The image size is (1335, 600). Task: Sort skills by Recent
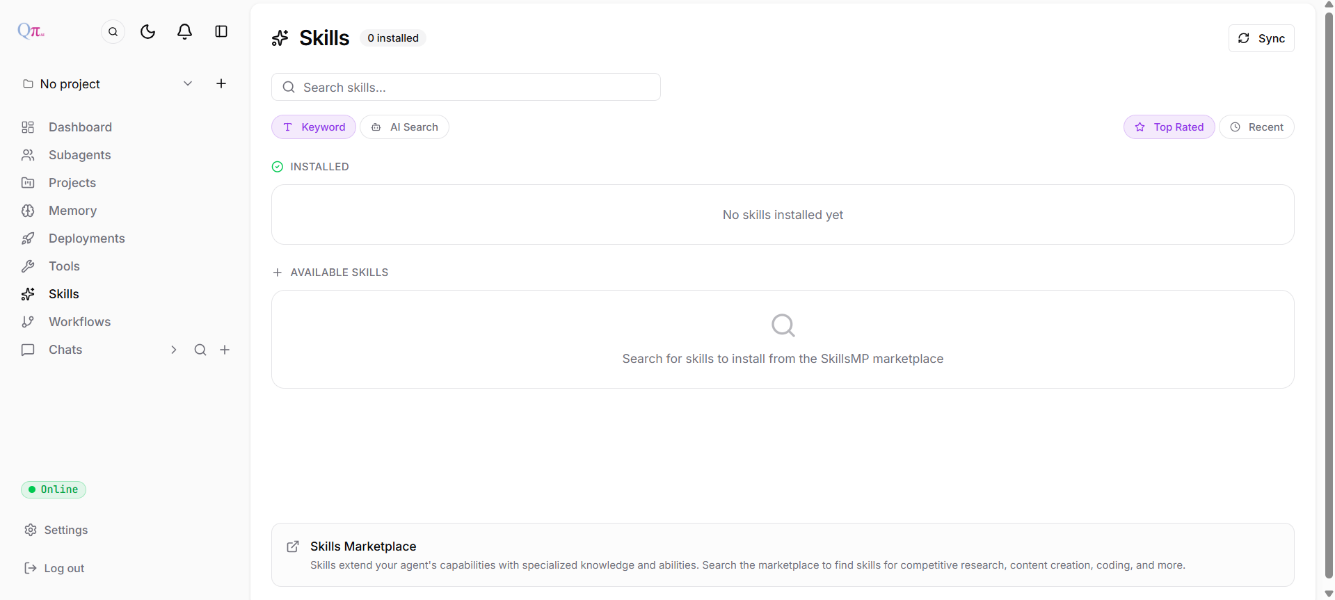pos(1256,127)
